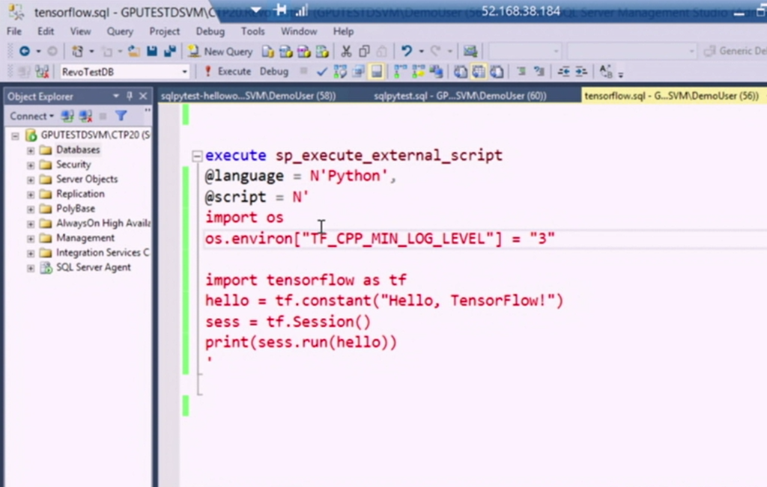The width and height of the screenshot is (767, 487).
Task: Expand the PolyBase folder node
Action: click(x=30, y=209)
